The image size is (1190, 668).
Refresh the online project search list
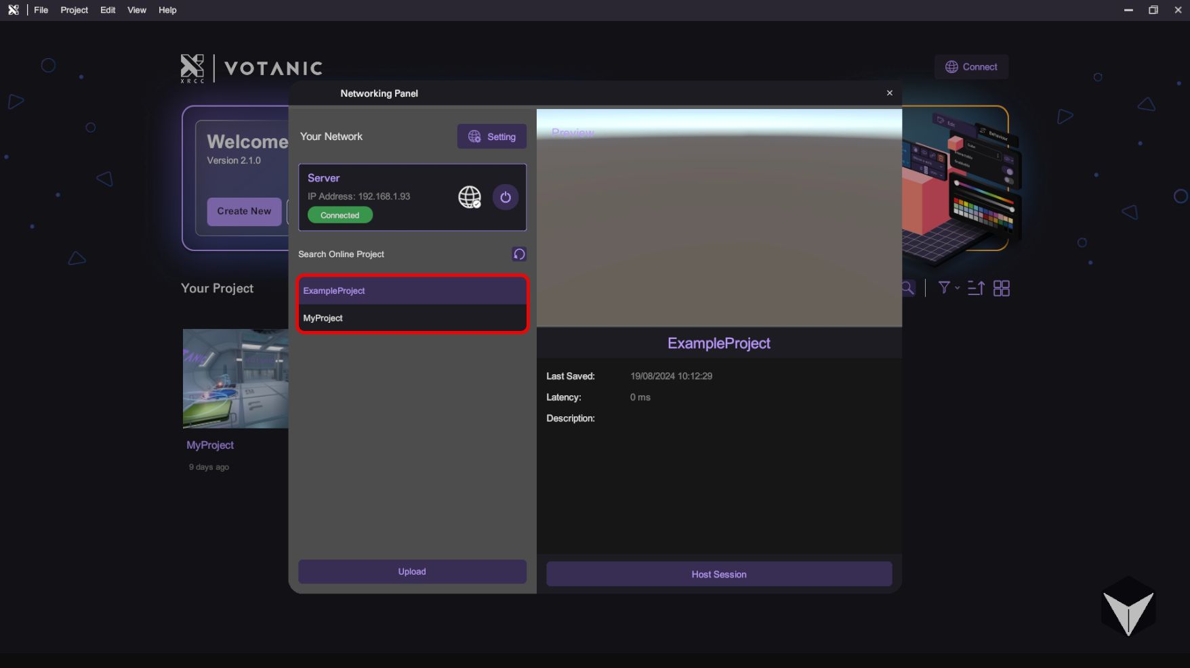point(519,254)
